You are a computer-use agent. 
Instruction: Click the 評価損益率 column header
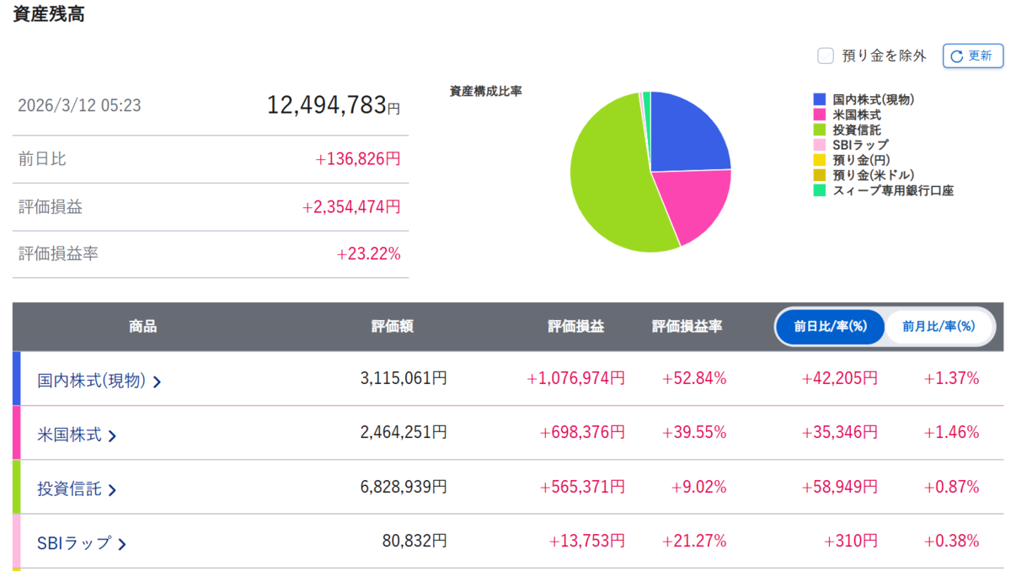point(687,327)
